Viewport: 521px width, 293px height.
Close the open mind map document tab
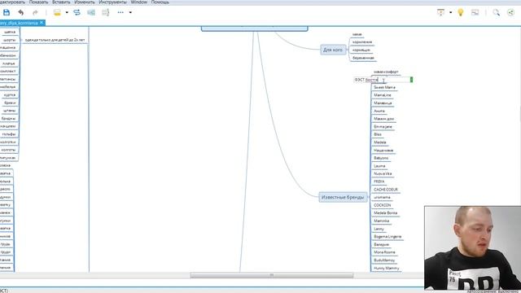point(42,23)
